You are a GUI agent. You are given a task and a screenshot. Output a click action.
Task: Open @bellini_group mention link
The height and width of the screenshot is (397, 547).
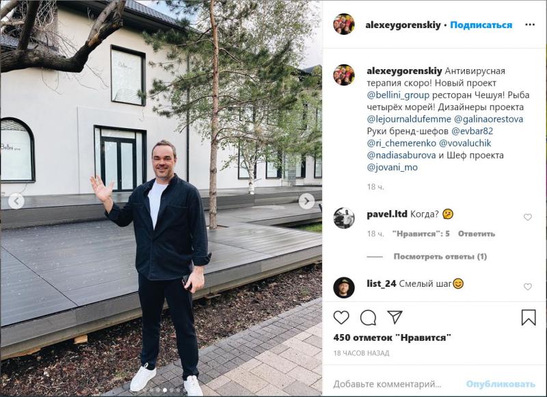[398, 95]
